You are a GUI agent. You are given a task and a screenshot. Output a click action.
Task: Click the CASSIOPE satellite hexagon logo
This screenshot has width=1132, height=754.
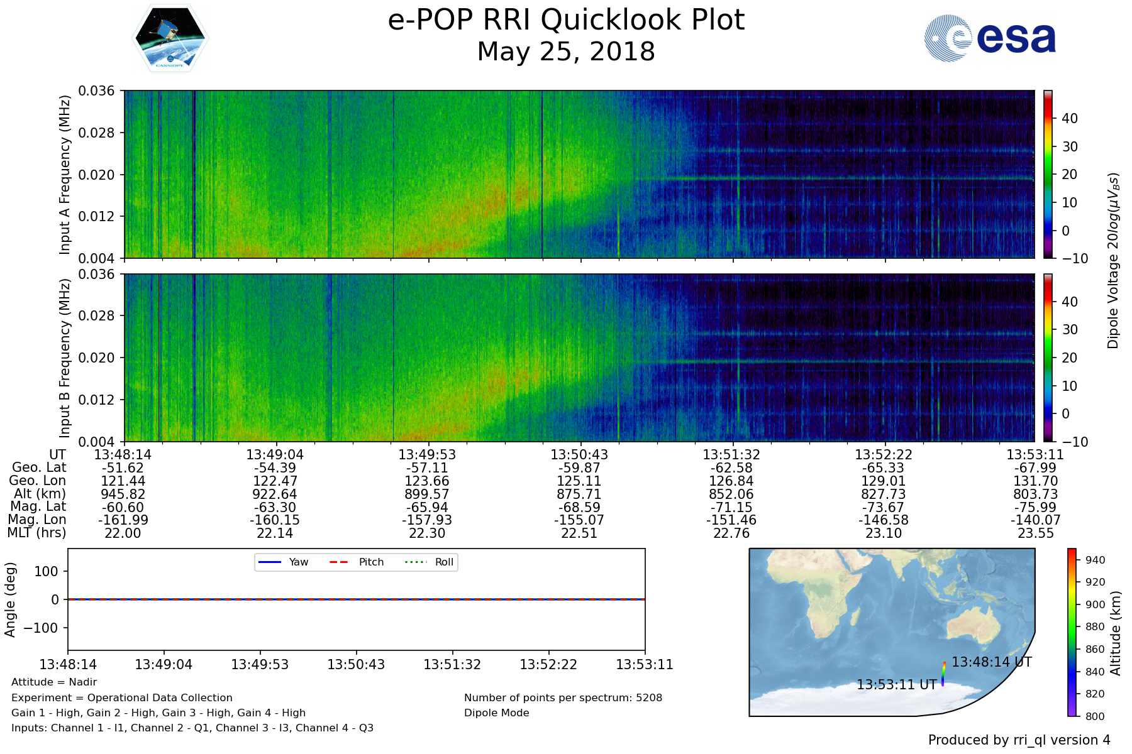(170, 38)
